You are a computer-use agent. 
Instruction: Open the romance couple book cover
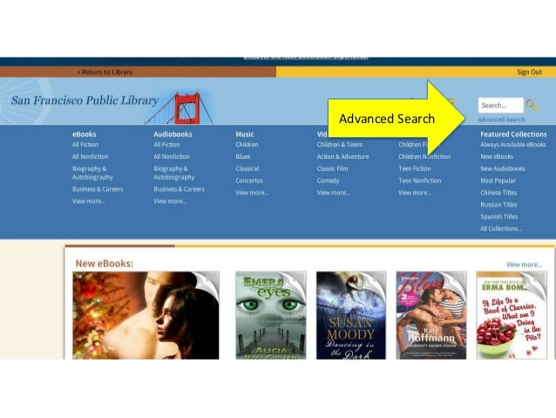coord(146,315)
